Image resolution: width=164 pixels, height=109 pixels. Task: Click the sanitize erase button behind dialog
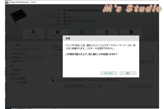pos(146,62)
